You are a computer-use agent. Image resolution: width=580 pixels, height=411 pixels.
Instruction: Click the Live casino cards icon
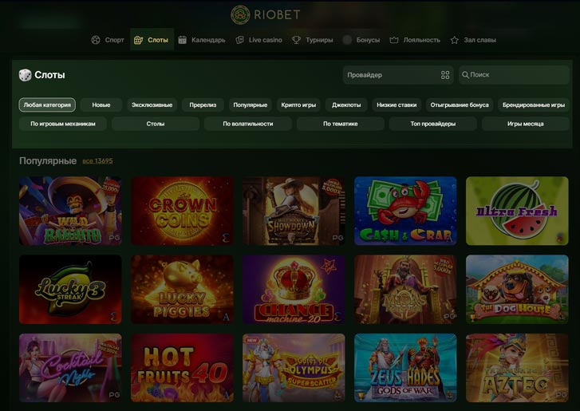(x=240, y=40)
